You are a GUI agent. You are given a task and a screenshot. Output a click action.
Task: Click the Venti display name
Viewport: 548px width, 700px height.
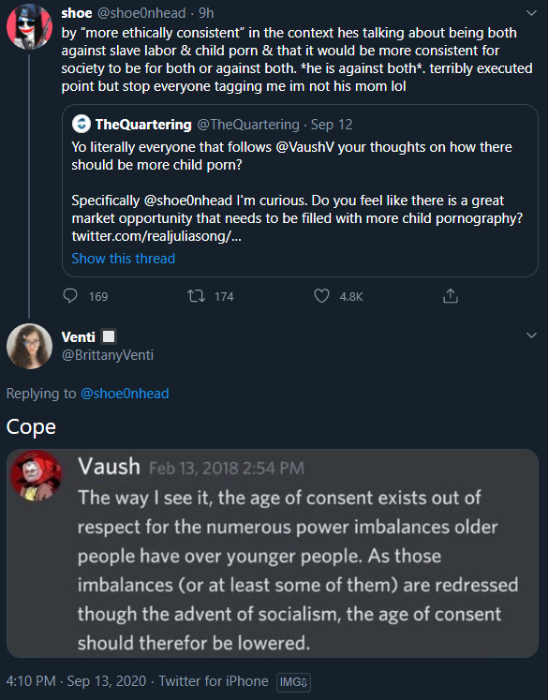click(78, 336)
